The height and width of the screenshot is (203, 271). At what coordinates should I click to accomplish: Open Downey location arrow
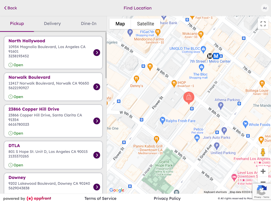click(x=97, y=187)
